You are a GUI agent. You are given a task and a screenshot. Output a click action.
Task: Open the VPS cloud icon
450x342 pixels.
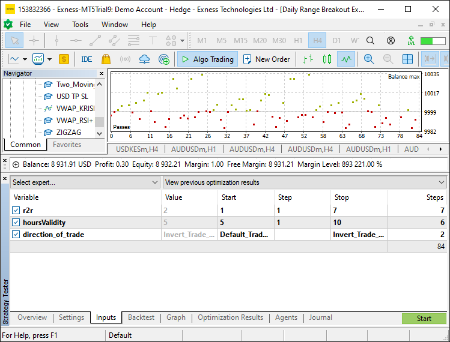point(144,59)
